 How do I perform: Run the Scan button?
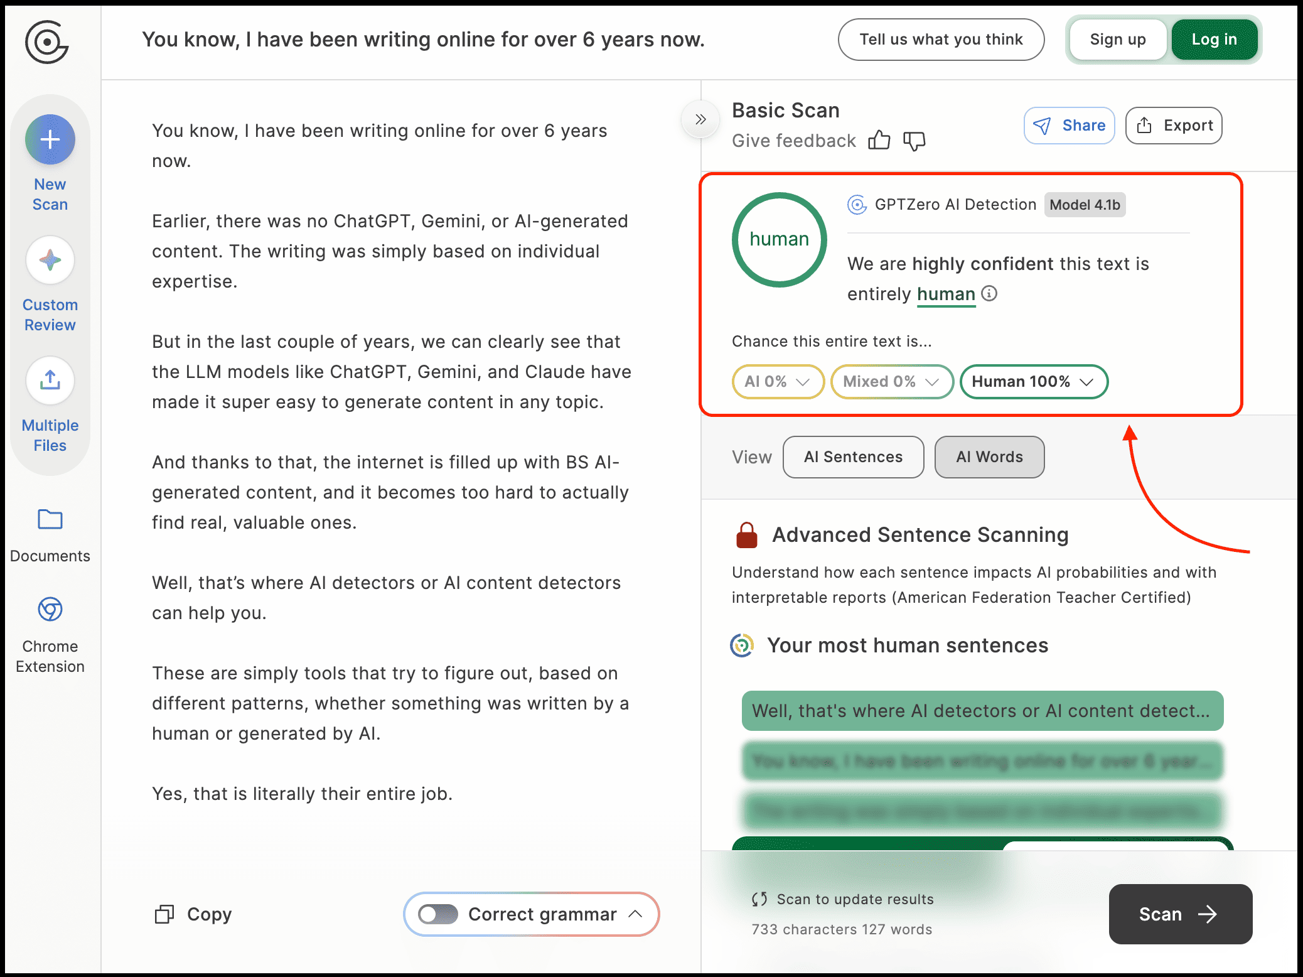(1180, 914)
